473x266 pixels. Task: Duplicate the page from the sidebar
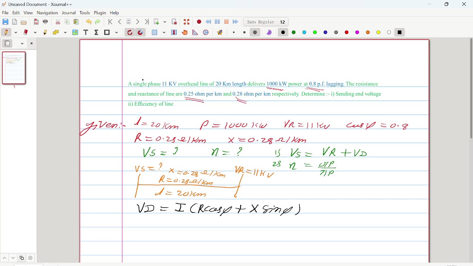[x=22, y=258]
